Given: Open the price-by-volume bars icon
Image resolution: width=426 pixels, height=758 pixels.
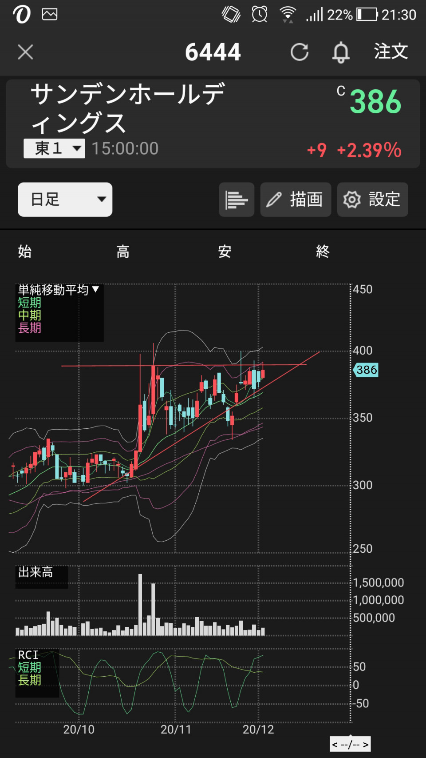Looking at the screenshot, I should [237, 199].
